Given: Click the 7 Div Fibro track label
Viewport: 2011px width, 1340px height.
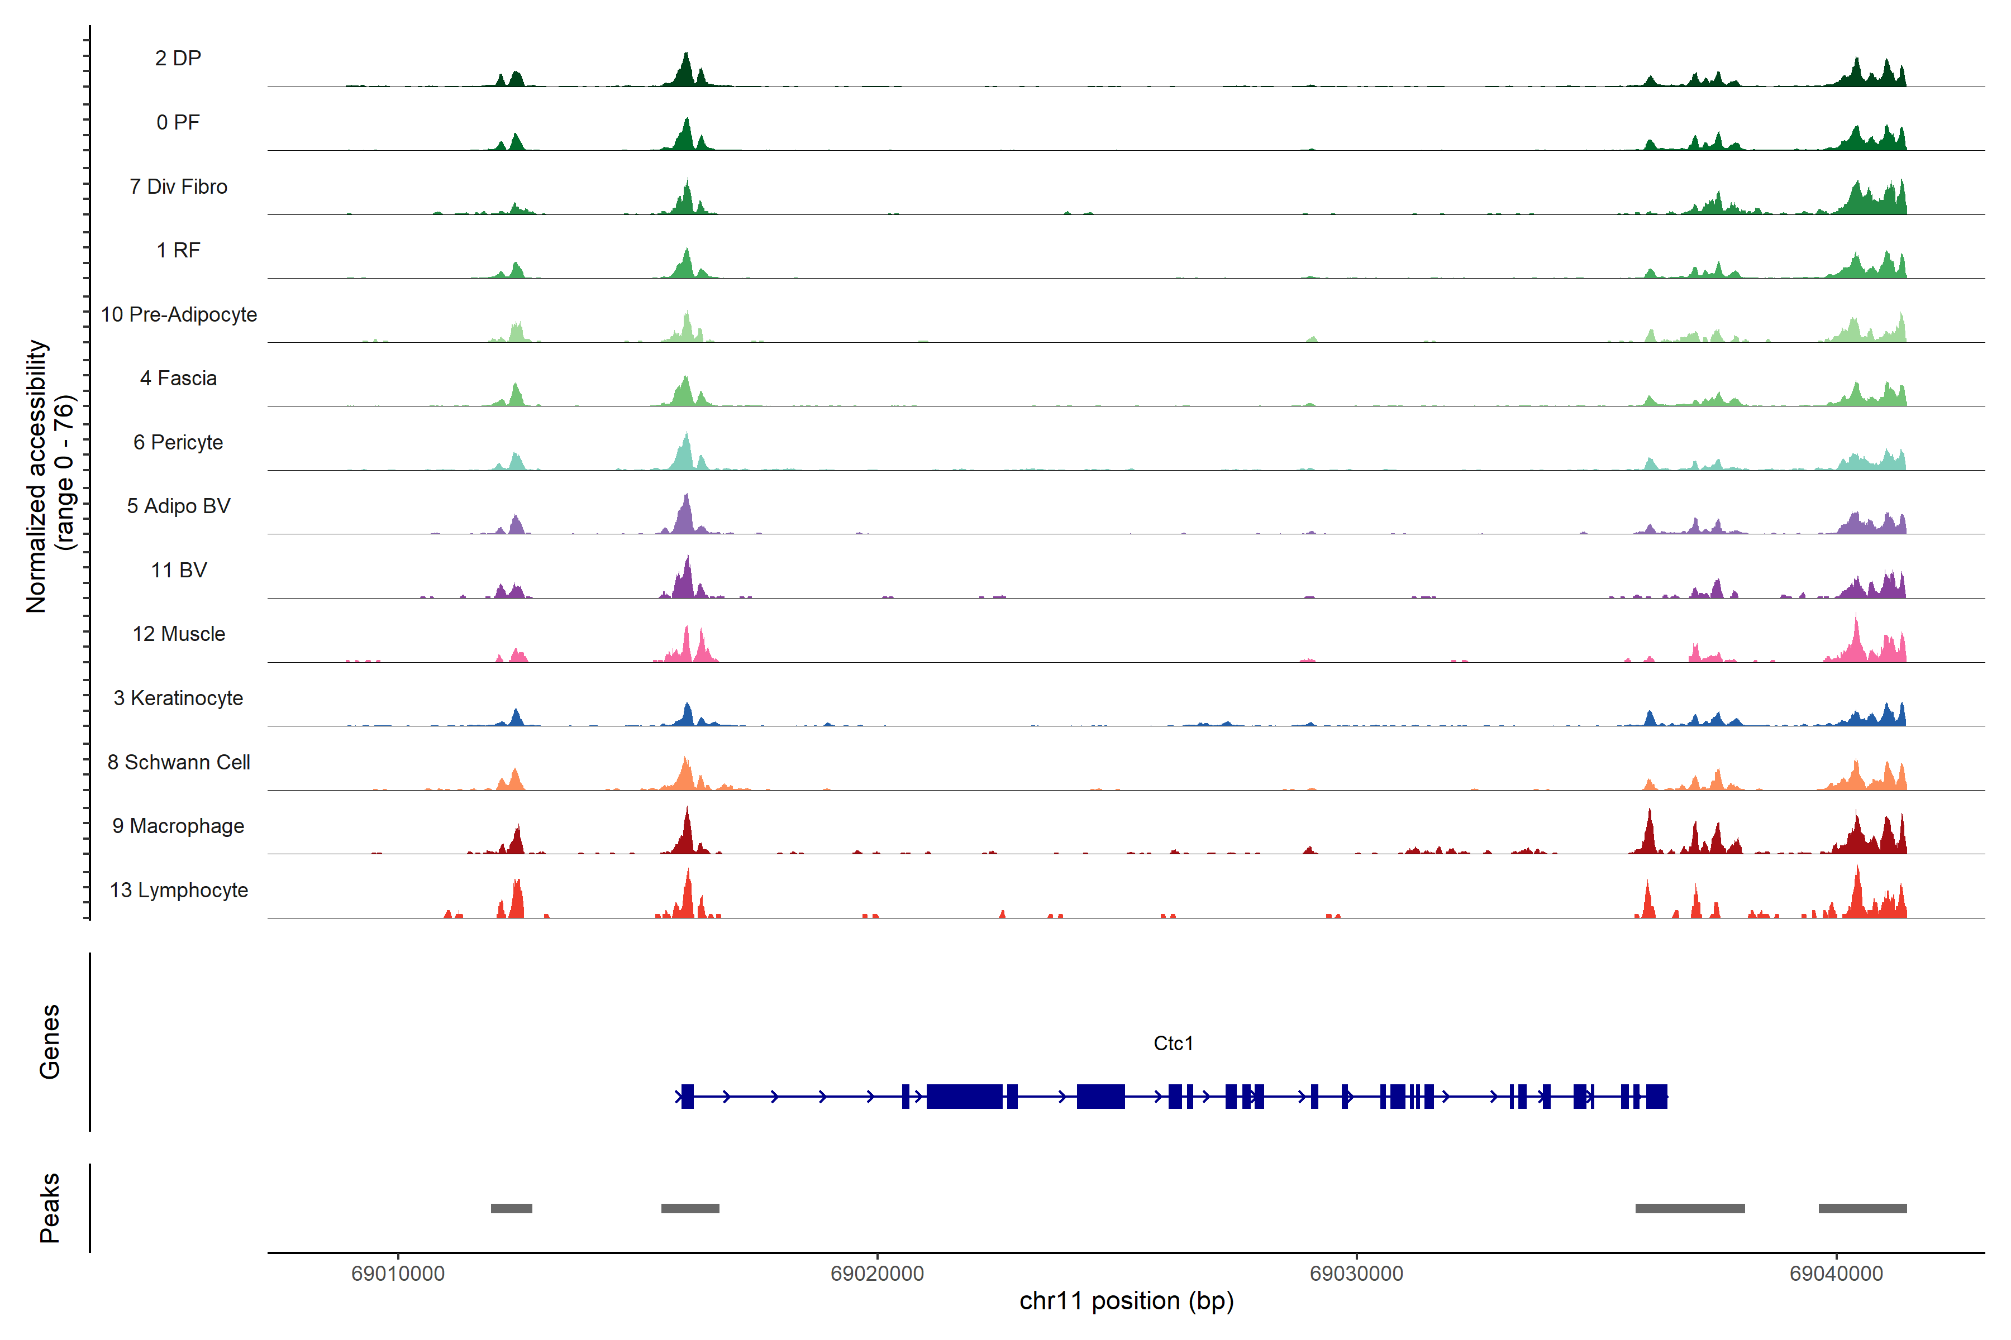Looking at the screenshot, I should (x=178, y=186).
